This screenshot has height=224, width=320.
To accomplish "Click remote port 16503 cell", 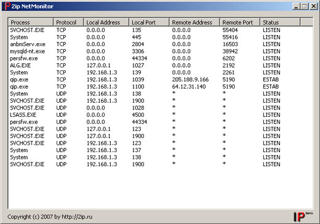I will coord(230,44).
